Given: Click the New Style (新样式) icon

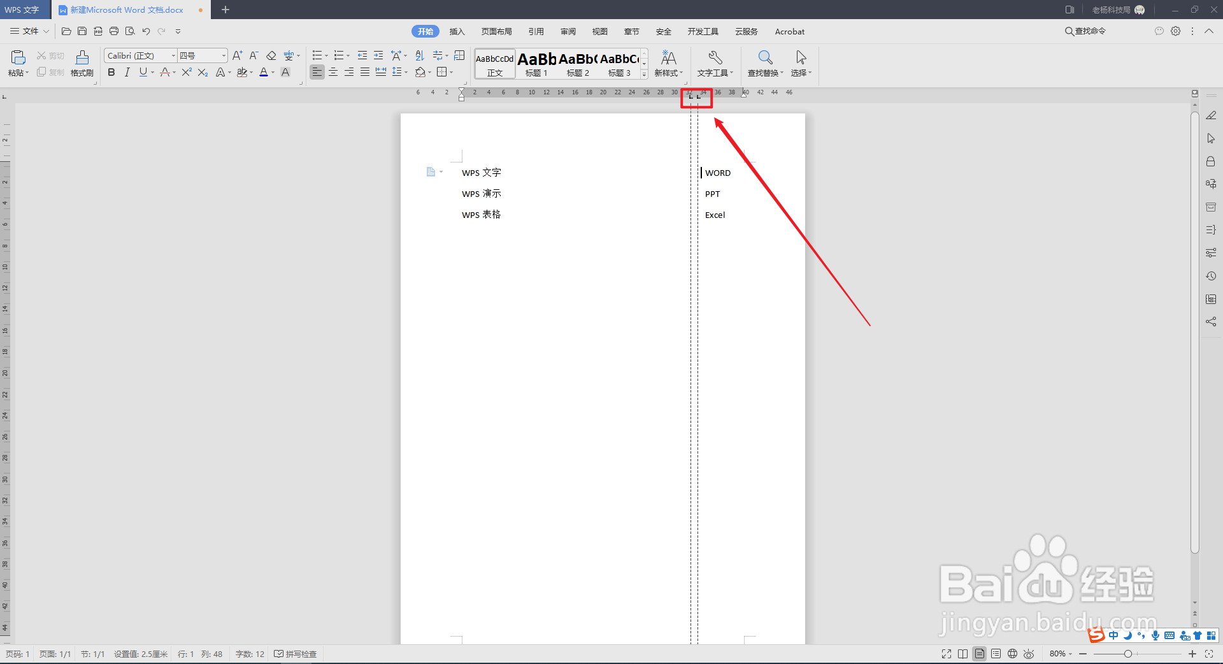Looking at the screenshot, I should (668, 63).
